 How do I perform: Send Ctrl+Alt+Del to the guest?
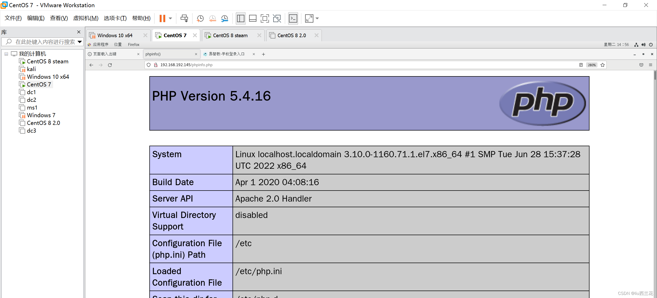pos(184,18)
